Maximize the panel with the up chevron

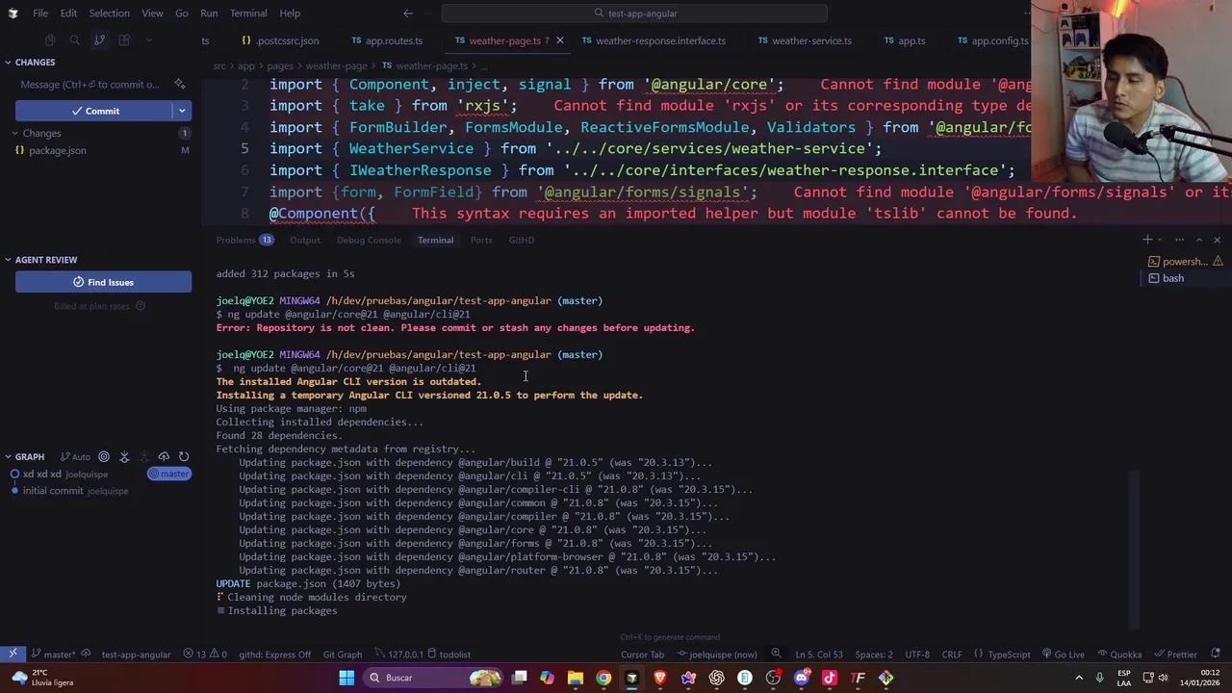pyautogui.click(x=1198, y=240)
